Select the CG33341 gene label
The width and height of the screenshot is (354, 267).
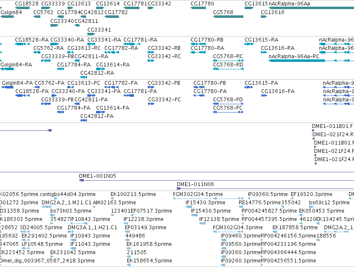[99, 30]
